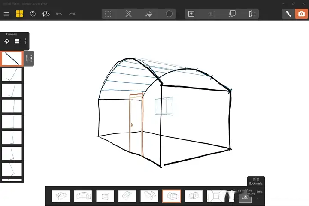Expand the Bookmarks panel handle
Viewport: 309px width, 206px height.
256,179
